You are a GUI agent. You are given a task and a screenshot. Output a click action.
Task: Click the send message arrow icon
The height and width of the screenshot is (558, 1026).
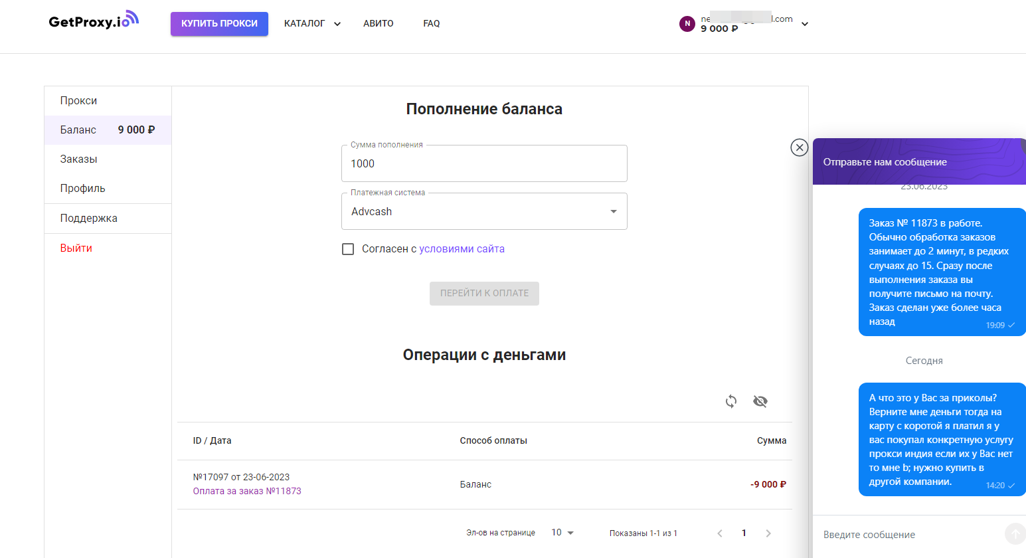tap(1015, 534)
